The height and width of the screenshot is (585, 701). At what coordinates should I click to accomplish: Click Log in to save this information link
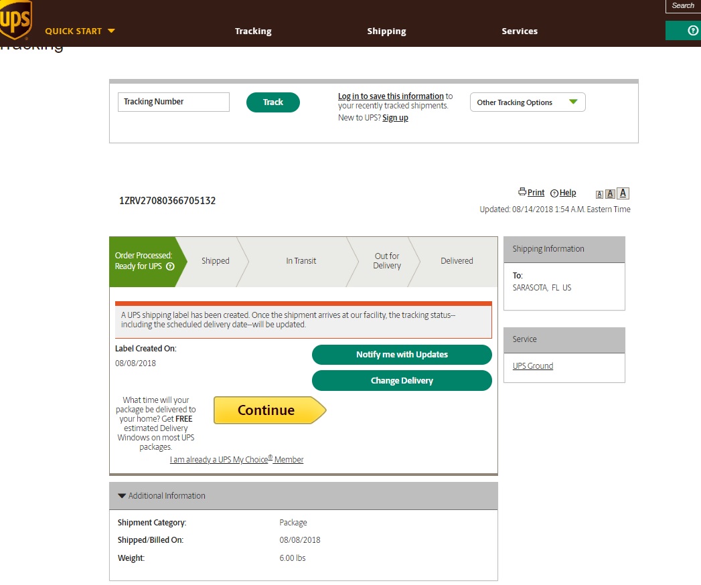point(391,96)
